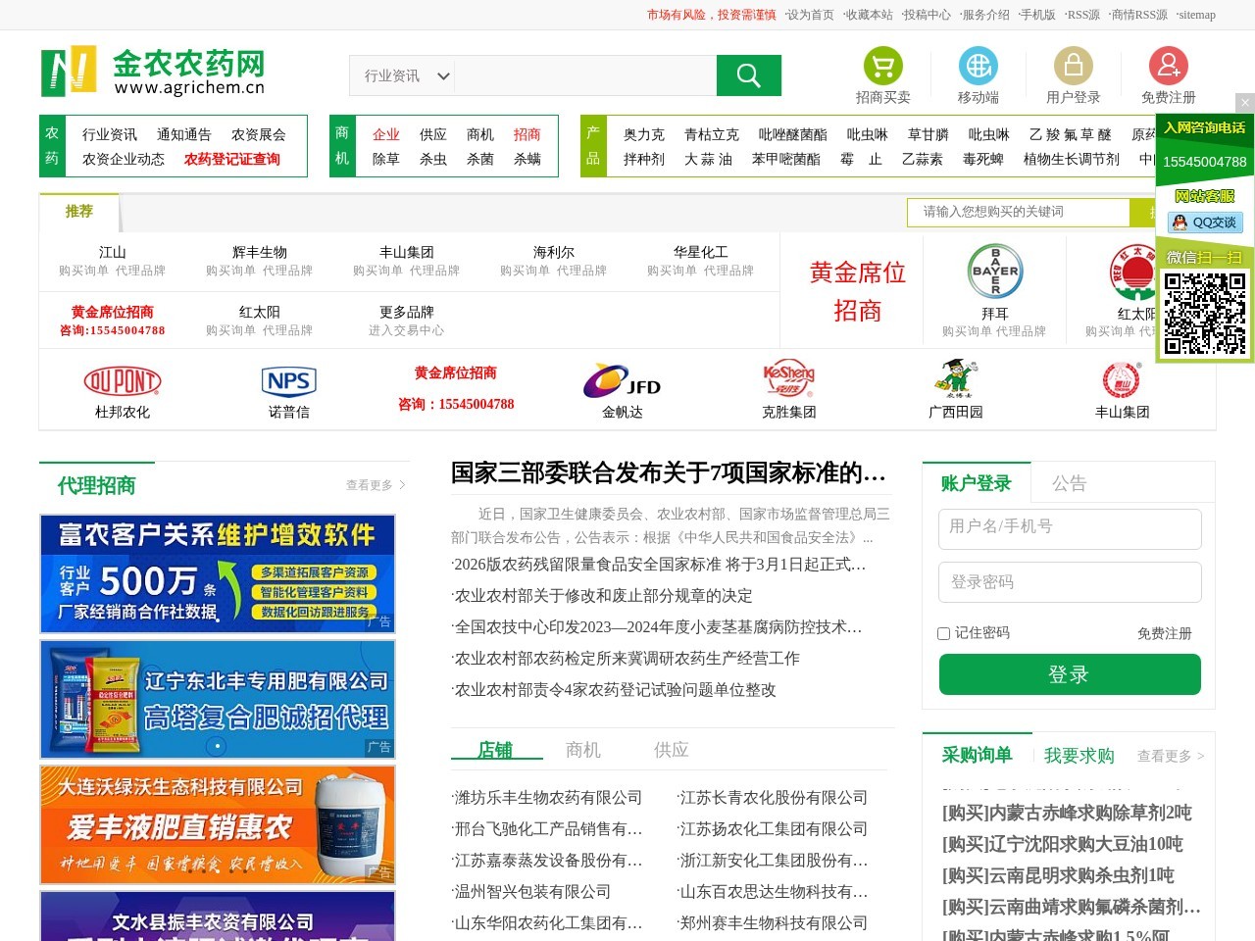Click the 移动端 globe icon
Image resolution: width=1255 pixels, height=941 pixels.
978,66
